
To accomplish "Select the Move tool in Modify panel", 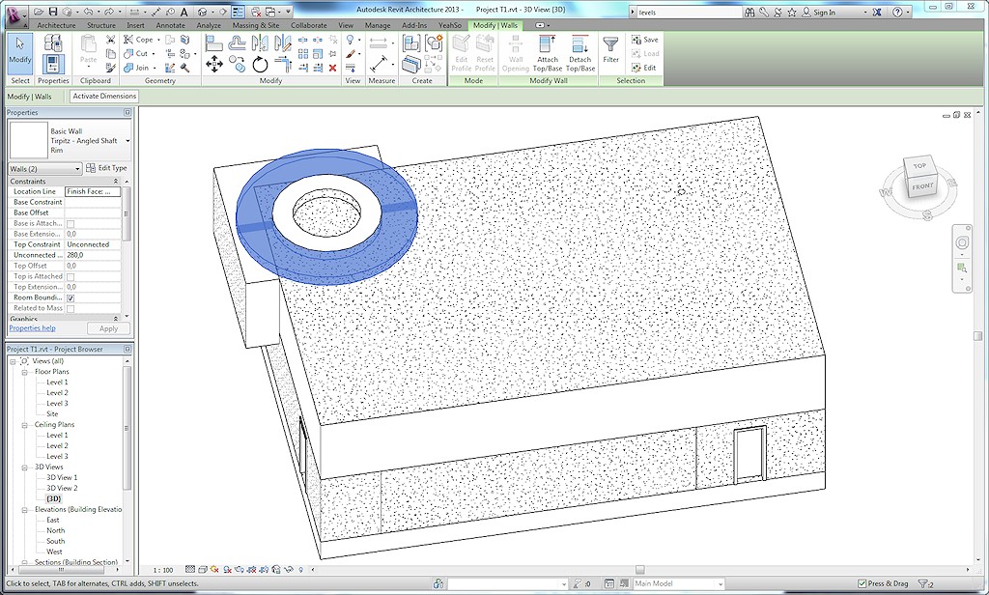I will click(214, 65).
